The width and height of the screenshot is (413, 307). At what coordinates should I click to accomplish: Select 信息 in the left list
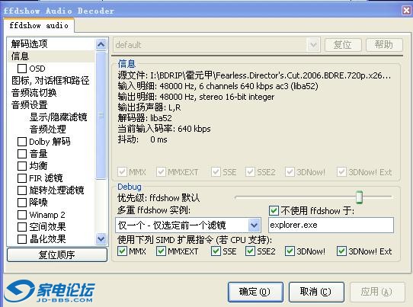[20, 56]
